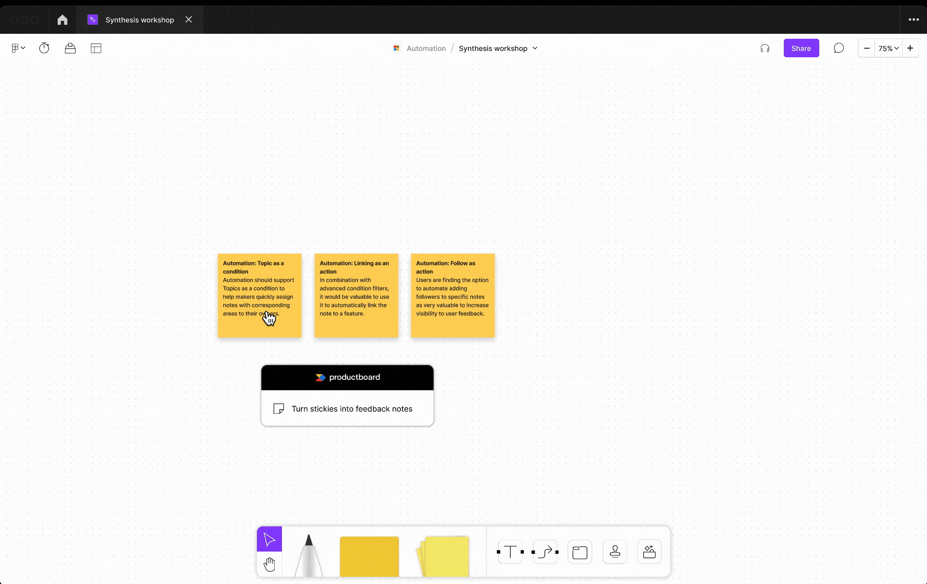The height and width of the screenshot is (584, 927).
Task: Open the zoom level dropdown
Action: pyautogui.click(x=888, y=48)
